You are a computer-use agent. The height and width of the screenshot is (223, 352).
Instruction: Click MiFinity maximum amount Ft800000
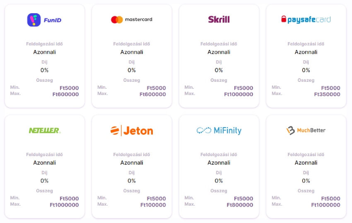coord(240,205)
